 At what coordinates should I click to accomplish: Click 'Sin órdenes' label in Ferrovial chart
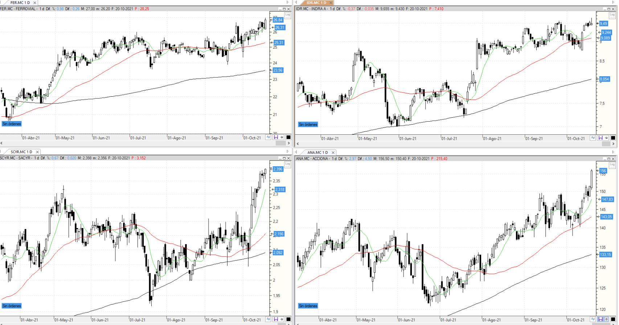tap(12, 124)
